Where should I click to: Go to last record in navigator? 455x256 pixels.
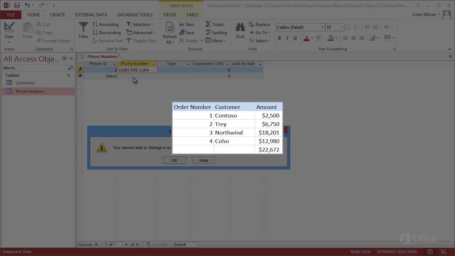pos(133,245)
